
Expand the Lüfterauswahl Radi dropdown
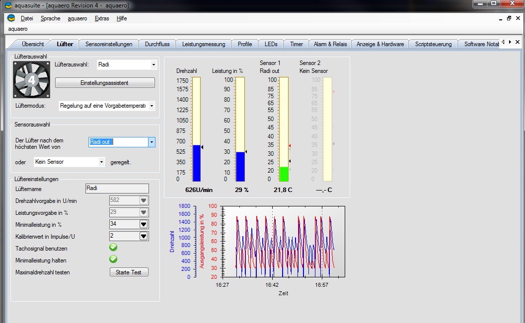(153, 65)
